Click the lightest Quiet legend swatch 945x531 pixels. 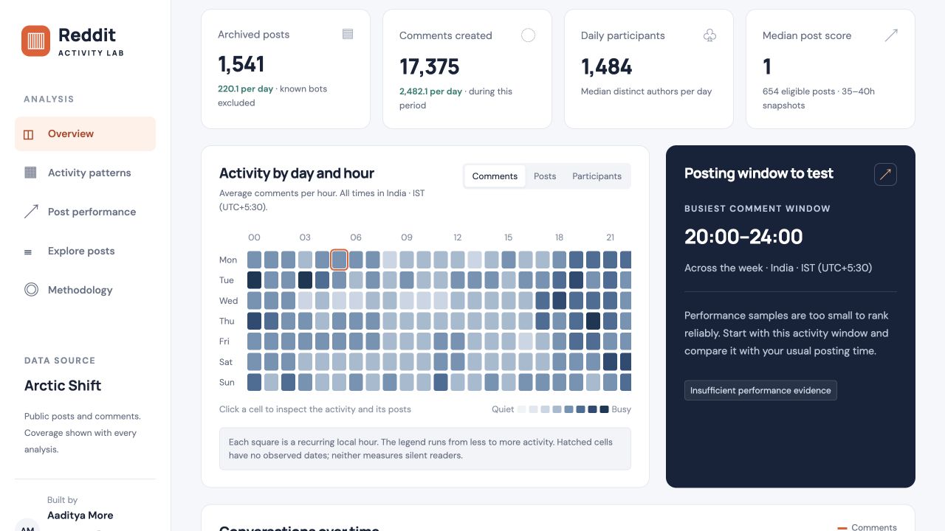(x=521, y=409)
